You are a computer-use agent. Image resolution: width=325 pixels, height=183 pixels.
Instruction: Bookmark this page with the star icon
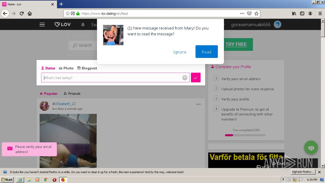(x=256, y=13)
